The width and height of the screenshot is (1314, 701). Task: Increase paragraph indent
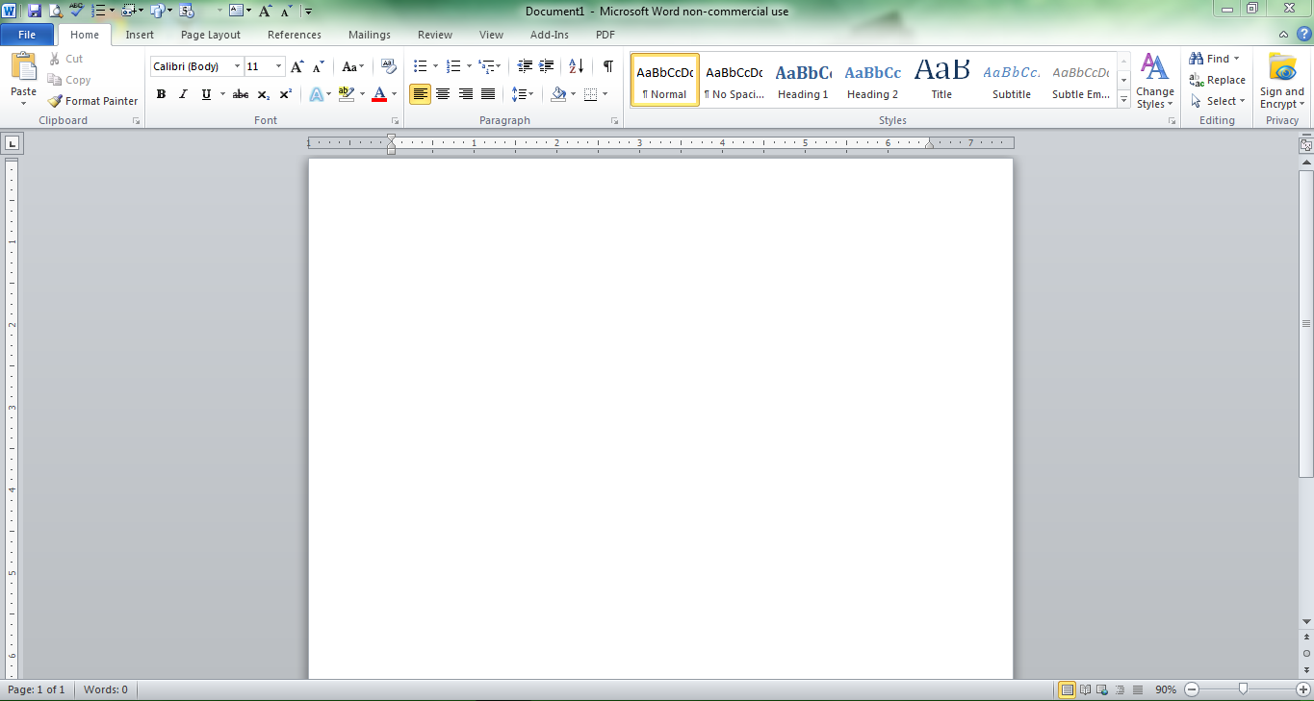[x=547, y=66]
